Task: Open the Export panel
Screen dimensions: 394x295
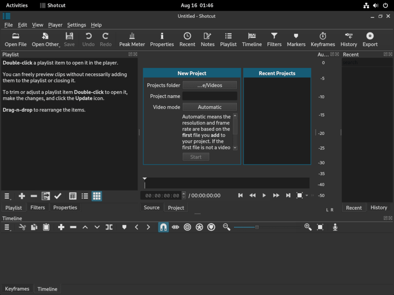Action: tap(370, 40)
